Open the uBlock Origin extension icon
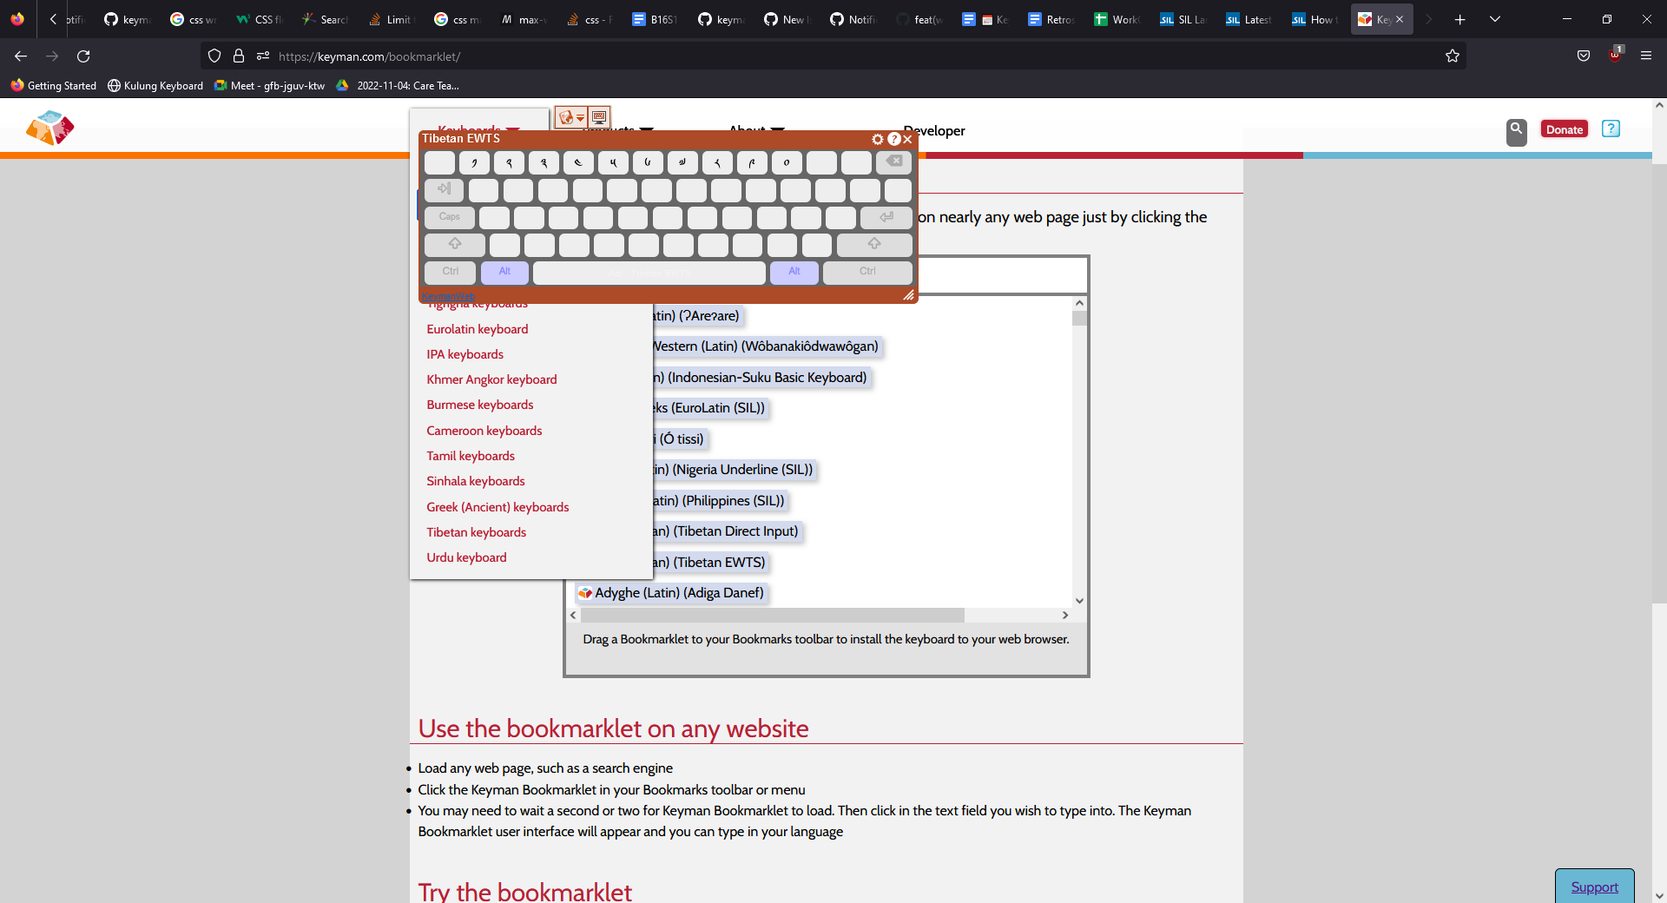The width and height of the screenshot is (1667, 903). pyautogui.click(x=1615, y=55)
